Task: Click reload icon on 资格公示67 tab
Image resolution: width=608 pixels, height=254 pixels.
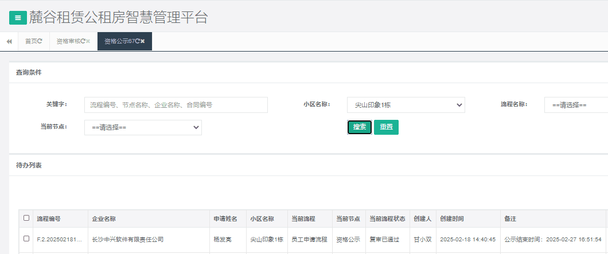Action: point(137,41)
